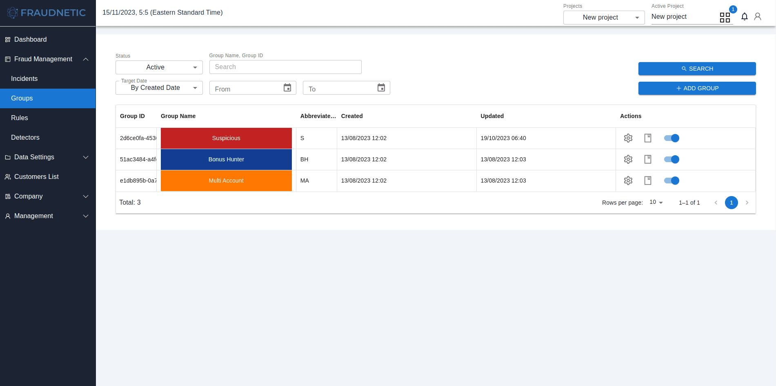Open the Target Date dropdown
Image resolution: width=776 pixels, height=386 pixels.
click(159, 88)
